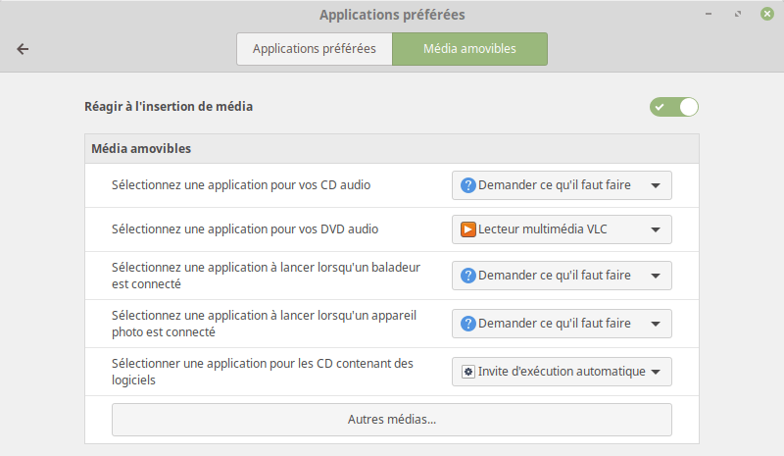The width and height of the screenshot is (784, 456).
Task: Expand the appareil photo application dropdown arrow
Action: pyautogui.click(x=656, y=324)
